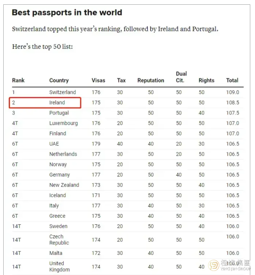Click the Tax column header
255x275 pixels.
click(x=121, y=81)
